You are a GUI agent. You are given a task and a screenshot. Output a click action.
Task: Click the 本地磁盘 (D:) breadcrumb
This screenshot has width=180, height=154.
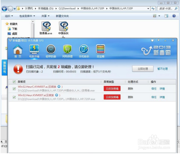coord(46,8)
